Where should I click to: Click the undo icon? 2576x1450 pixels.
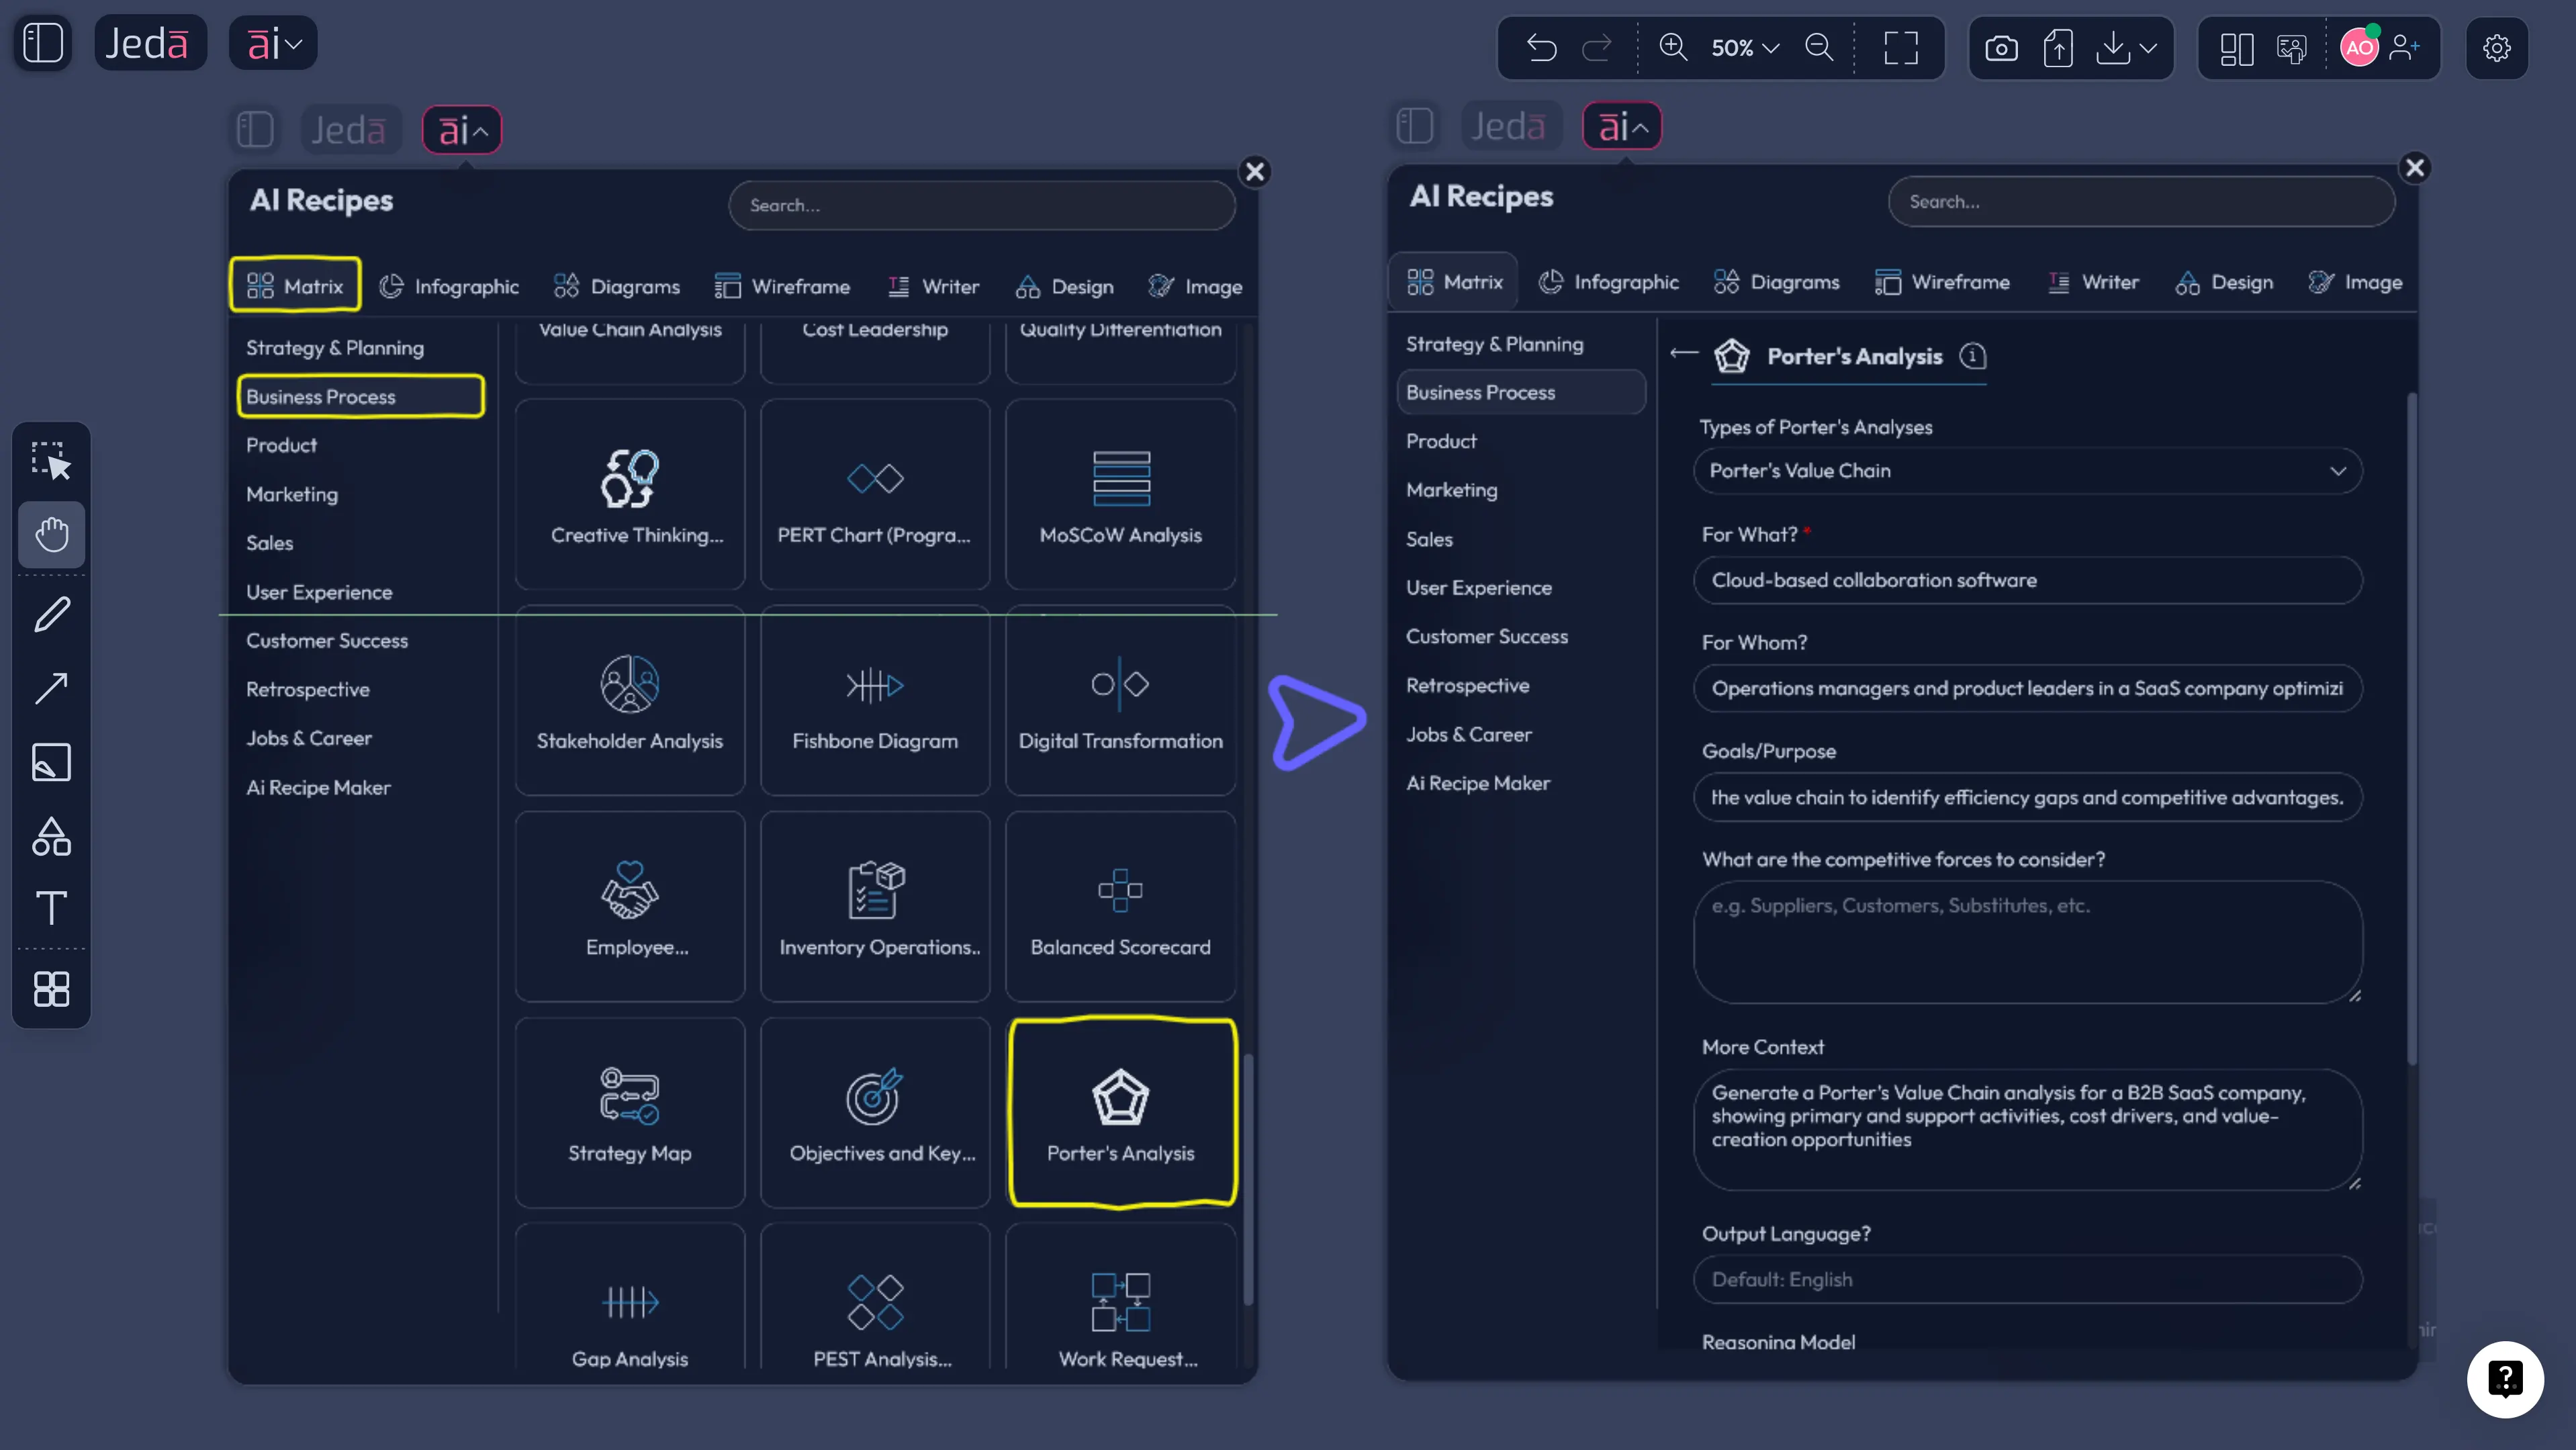coord(1541,47)
